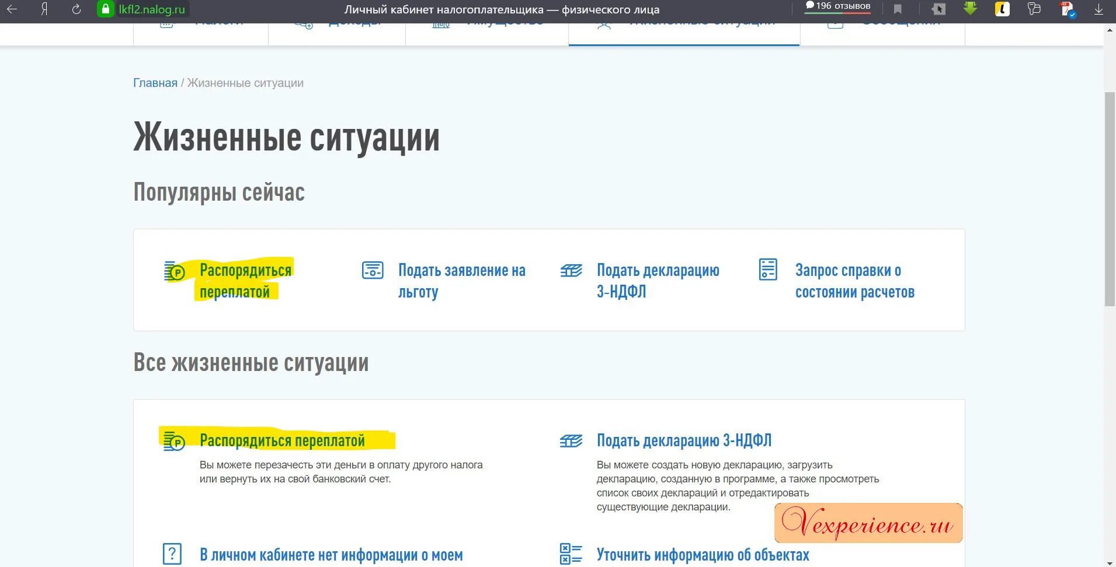Click the question mark icon near the bottom
Screen dimensions: 1116x567
pyautogui.click(x=172, y=554)
